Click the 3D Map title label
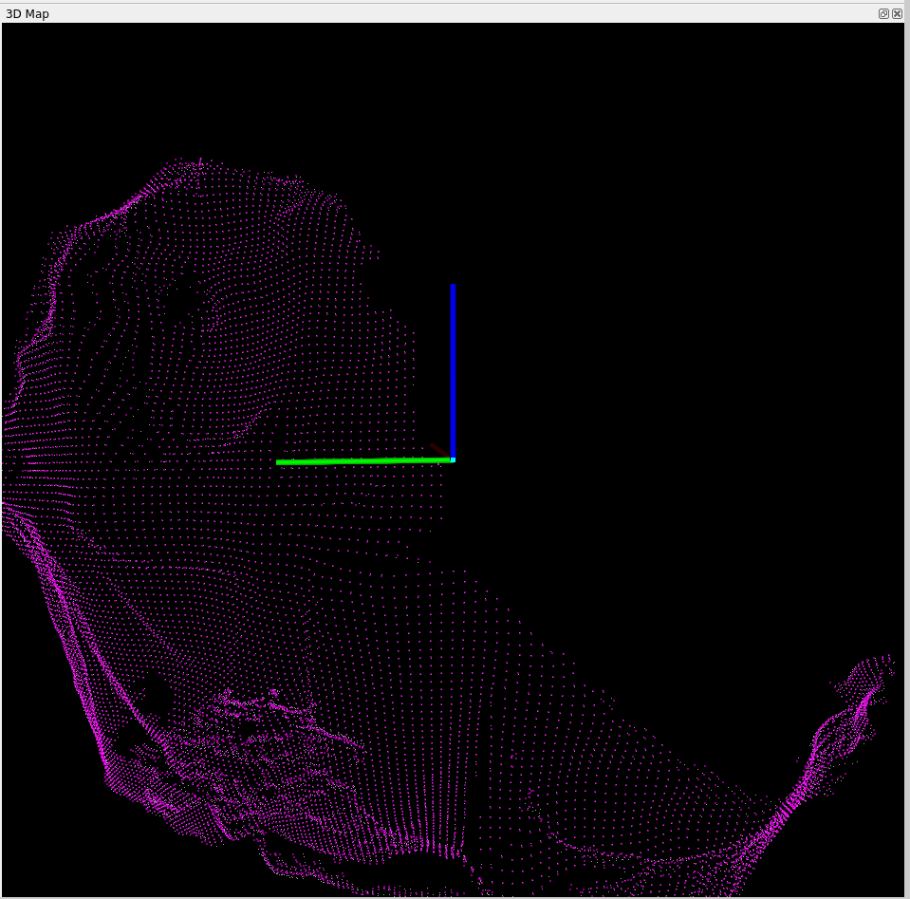This screenshot has height=899, width=910. 28,13
